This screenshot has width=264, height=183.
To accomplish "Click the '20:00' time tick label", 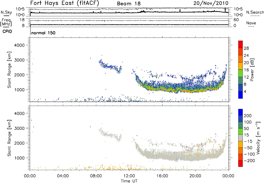I will [195, 176].
